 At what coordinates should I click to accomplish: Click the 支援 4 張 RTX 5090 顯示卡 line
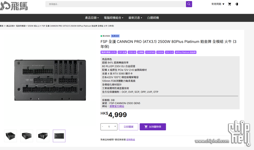[x=118, y=74]
